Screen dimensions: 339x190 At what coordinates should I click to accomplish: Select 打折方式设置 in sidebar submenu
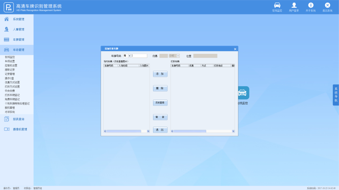pyautogui.click(x=12, y=87)
